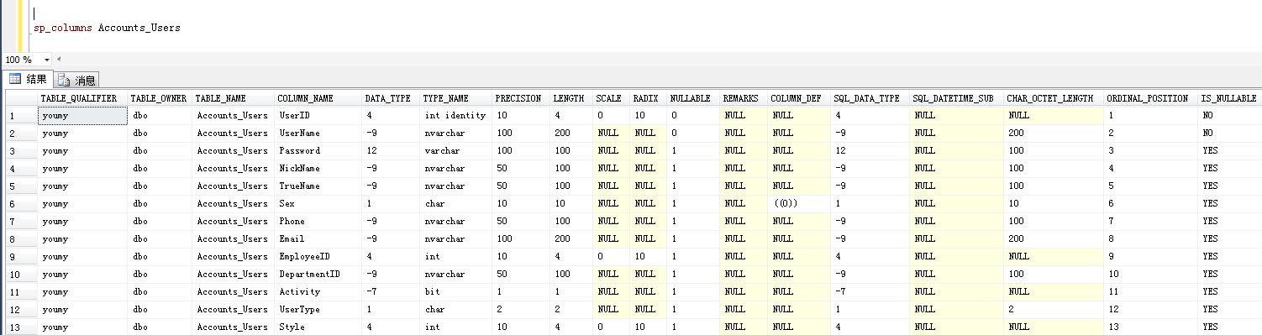Click the message icon on 消息 tab
Screen dimensions: 1262x335
click(x=65, y=81)
